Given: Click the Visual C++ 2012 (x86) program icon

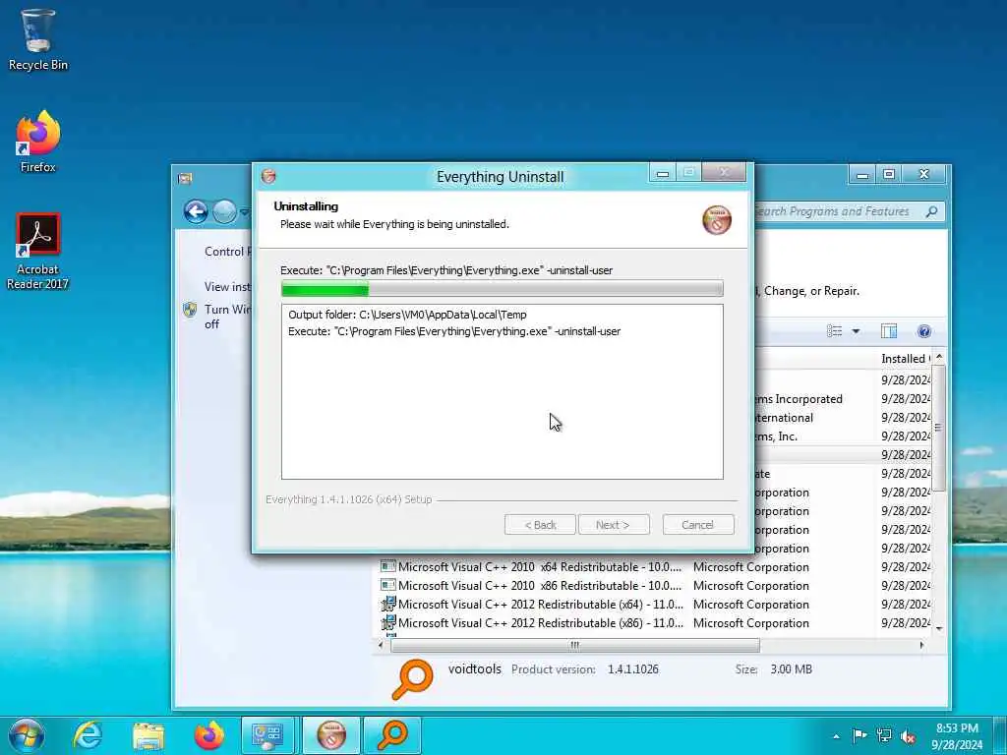Looking at the screenshot, I should point(387,622).
